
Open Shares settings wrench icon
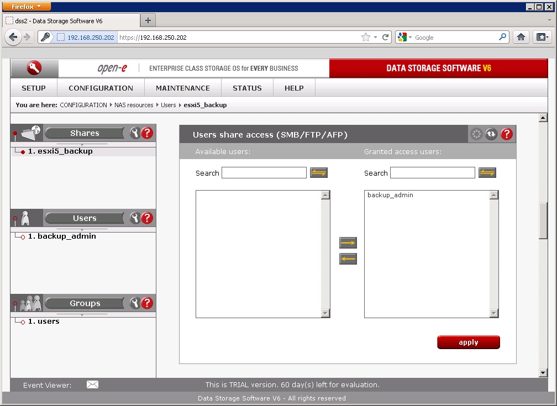135,133
